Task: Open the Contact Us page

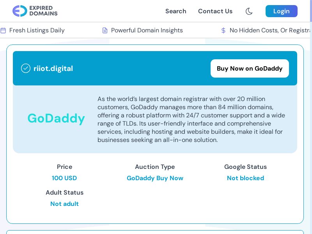Action: pos(215,11)
